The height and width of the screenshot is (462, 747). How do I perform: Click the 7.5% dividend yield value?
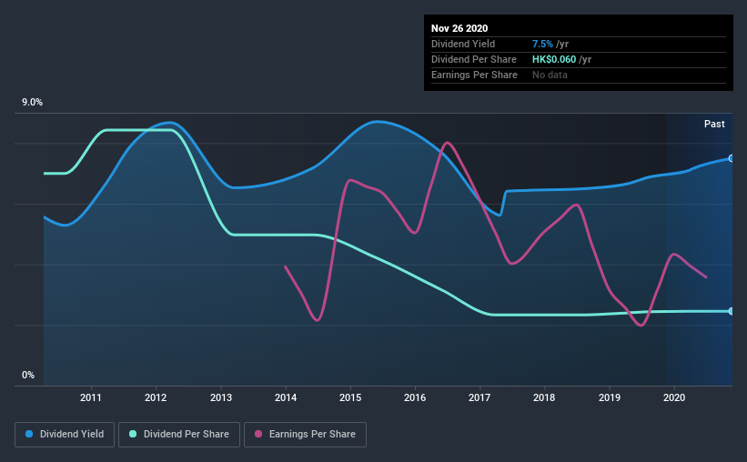pyautogui.click(x=542, y=44)
